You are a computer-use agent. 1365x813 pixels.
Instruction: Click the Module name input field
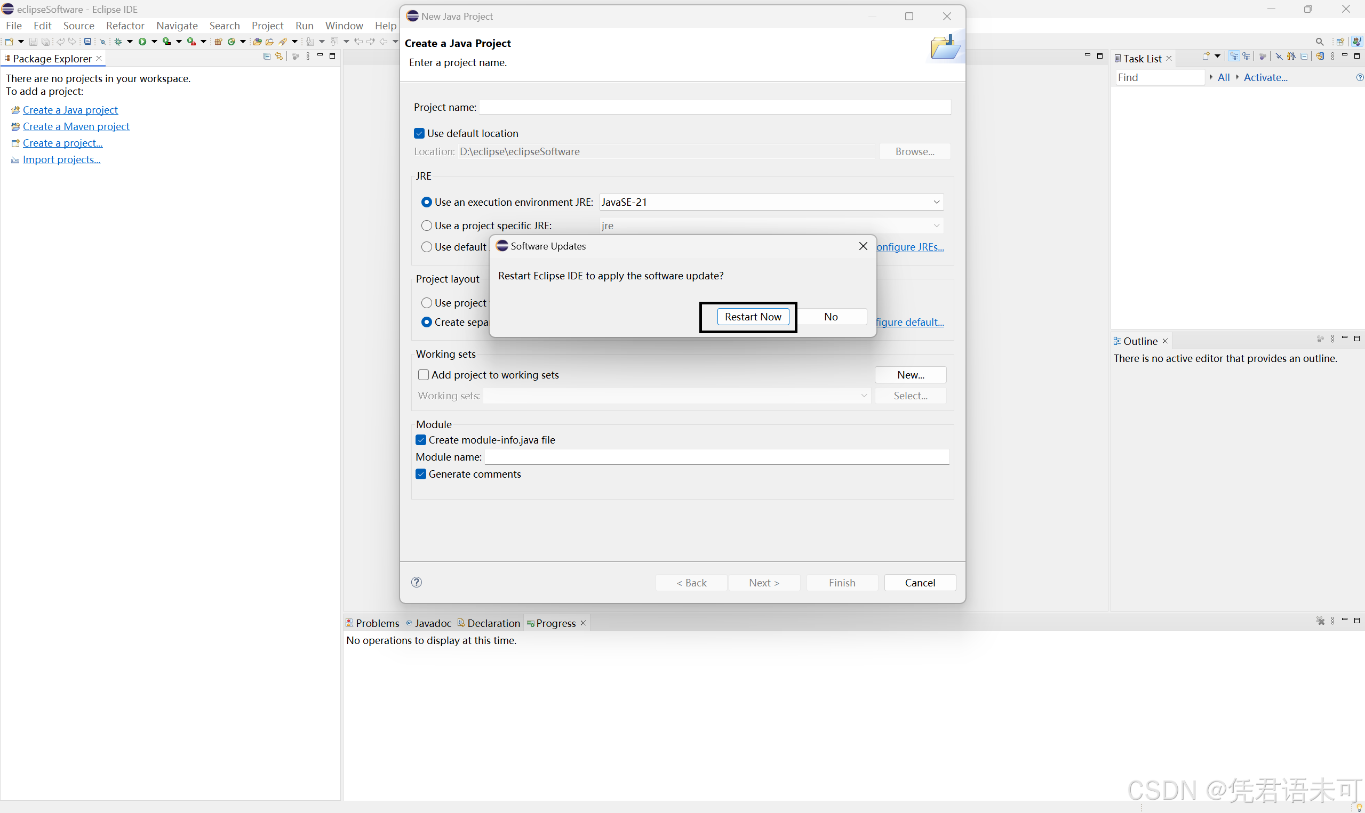click(717, 457)
